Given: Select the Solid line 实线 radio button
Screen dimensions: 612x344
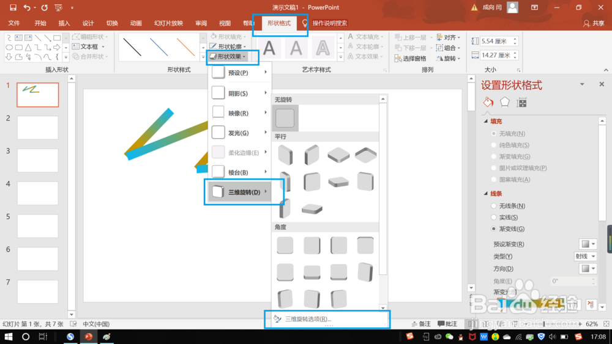Looking at the screenshot, I should click(x=494, y=218).
